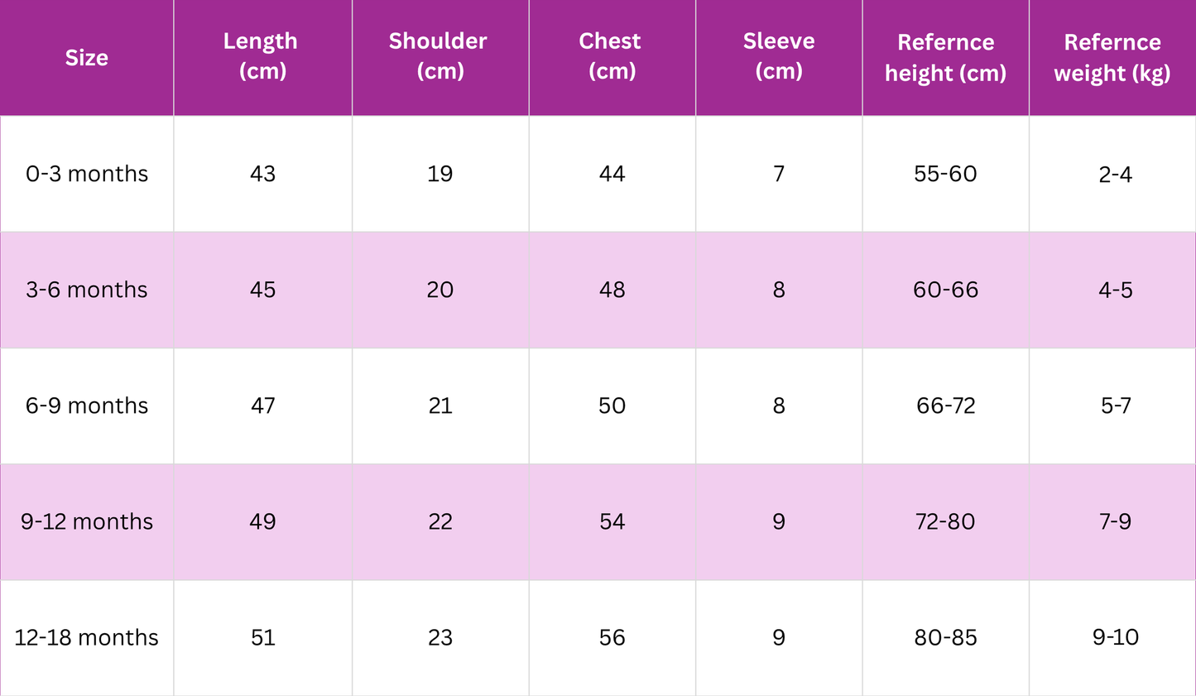
Task: Click the Sleeve (cm) header cell
Action: (x=779, y=56)
